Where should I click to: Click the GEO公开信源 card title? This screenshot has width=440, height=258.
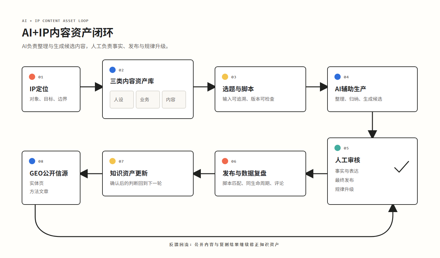click(x=49, y=173)
